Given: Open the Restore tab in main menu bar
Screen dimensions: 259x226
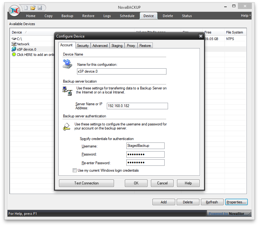Looking at the screenshot, I should 89,16.
